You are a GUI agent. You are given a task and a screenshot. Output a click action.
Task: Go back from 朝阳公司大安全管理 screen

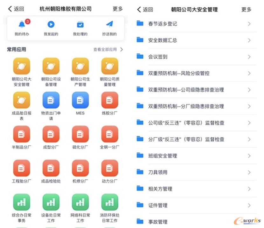(145, 10)
